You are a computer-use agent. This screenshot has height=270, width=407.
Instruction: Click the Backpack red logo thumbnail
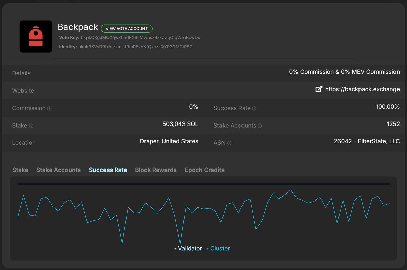click(x=36, y=37)
